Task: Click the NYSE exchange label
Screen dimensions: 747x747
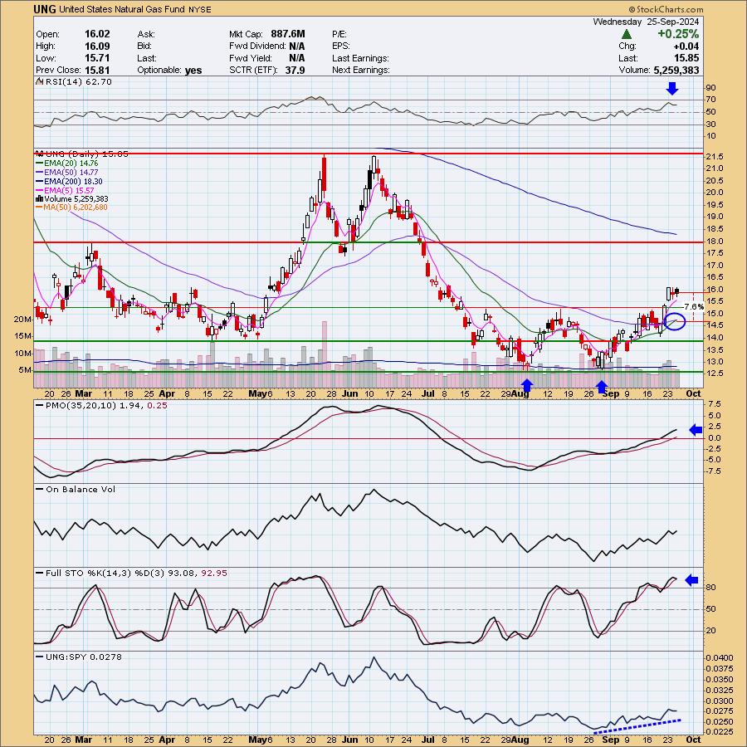Action: (199, 9)
